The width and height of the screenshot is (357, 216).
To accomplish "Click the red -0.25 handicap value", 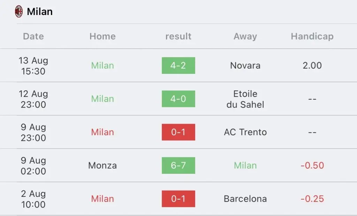I will pos(312,199).
